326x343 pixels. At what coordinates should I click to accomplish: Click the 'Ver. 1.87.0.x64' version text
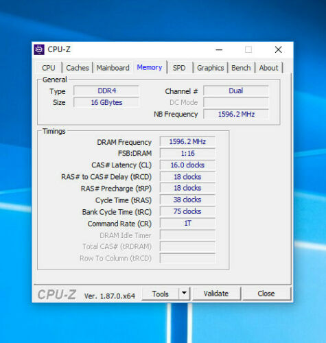[x=110, y=296]
